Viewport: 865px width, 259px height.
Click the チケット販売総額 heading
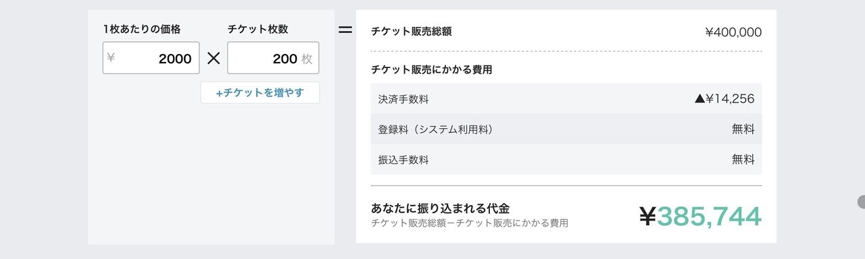[412, 31]
